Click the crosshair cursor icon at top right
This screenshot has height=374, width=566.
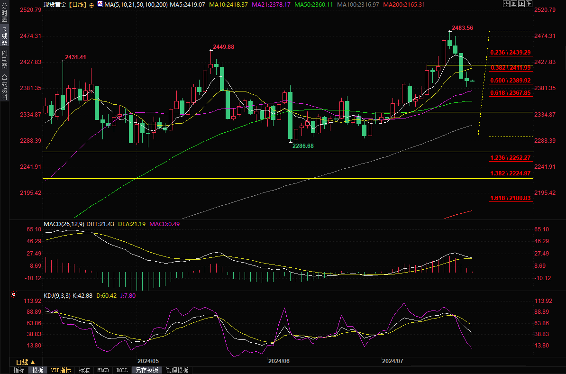point(506,4)
